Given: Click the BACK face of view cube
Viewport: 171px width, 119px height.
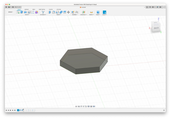Looking at the screenshot, I should pos(156,28).
